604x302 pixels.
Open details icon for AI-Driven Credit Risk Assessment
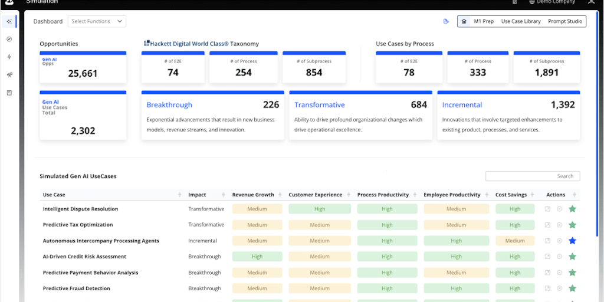(x=547, y=257)
